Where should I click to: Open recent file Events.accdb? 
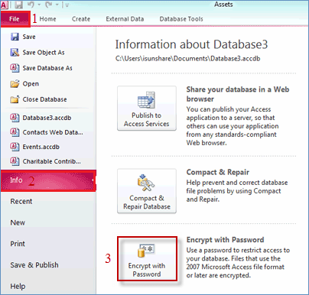[41, 147]
